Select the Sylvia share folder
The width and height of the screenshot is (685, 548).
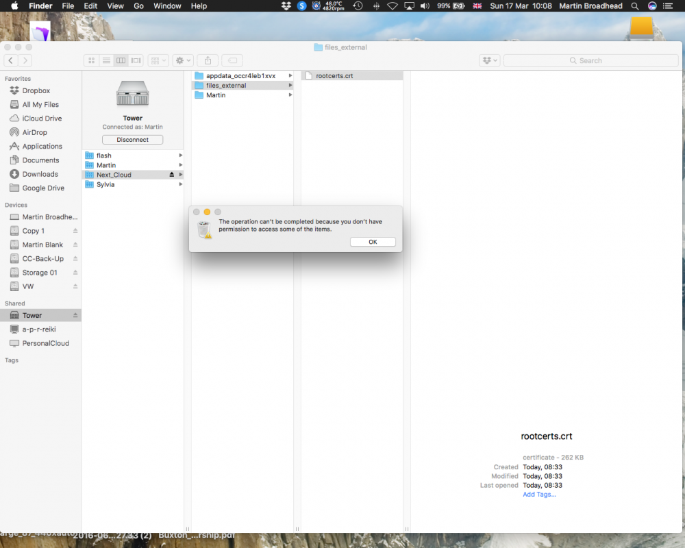click(x=132, y=184)
